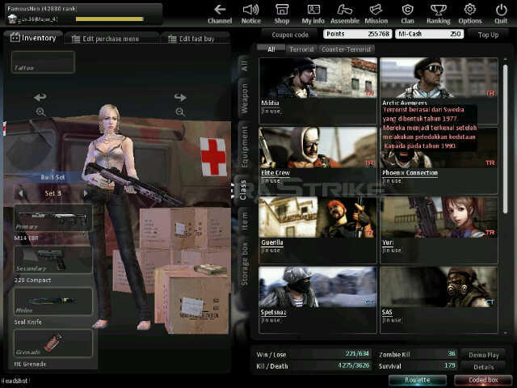
Task: Open the Roulette button
Action: pyautogui.click(x=418, y=380)
